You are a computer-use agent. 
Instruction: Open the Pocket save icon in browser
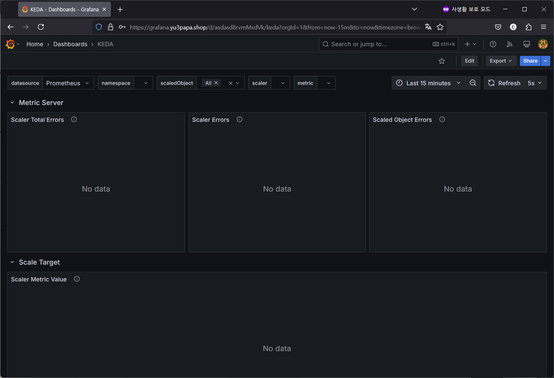pos(498,27)
